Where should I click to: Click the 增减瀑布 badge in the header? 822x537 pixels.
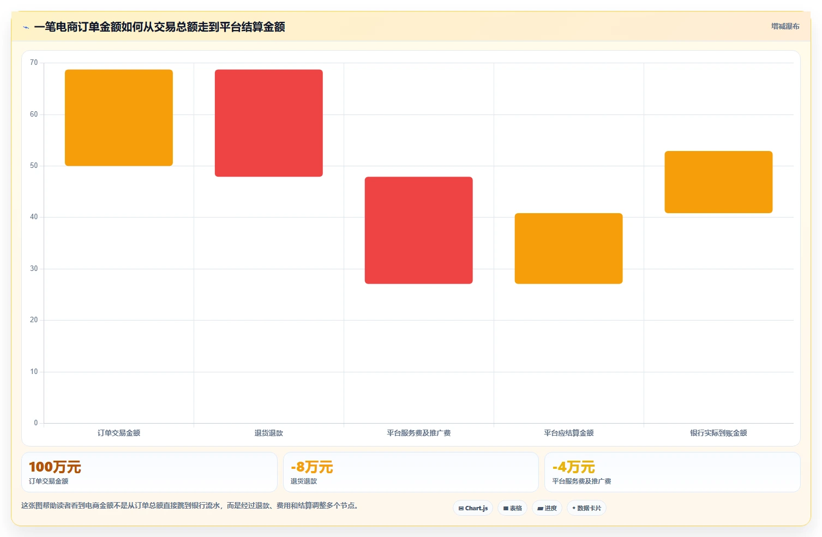point(785,26)
